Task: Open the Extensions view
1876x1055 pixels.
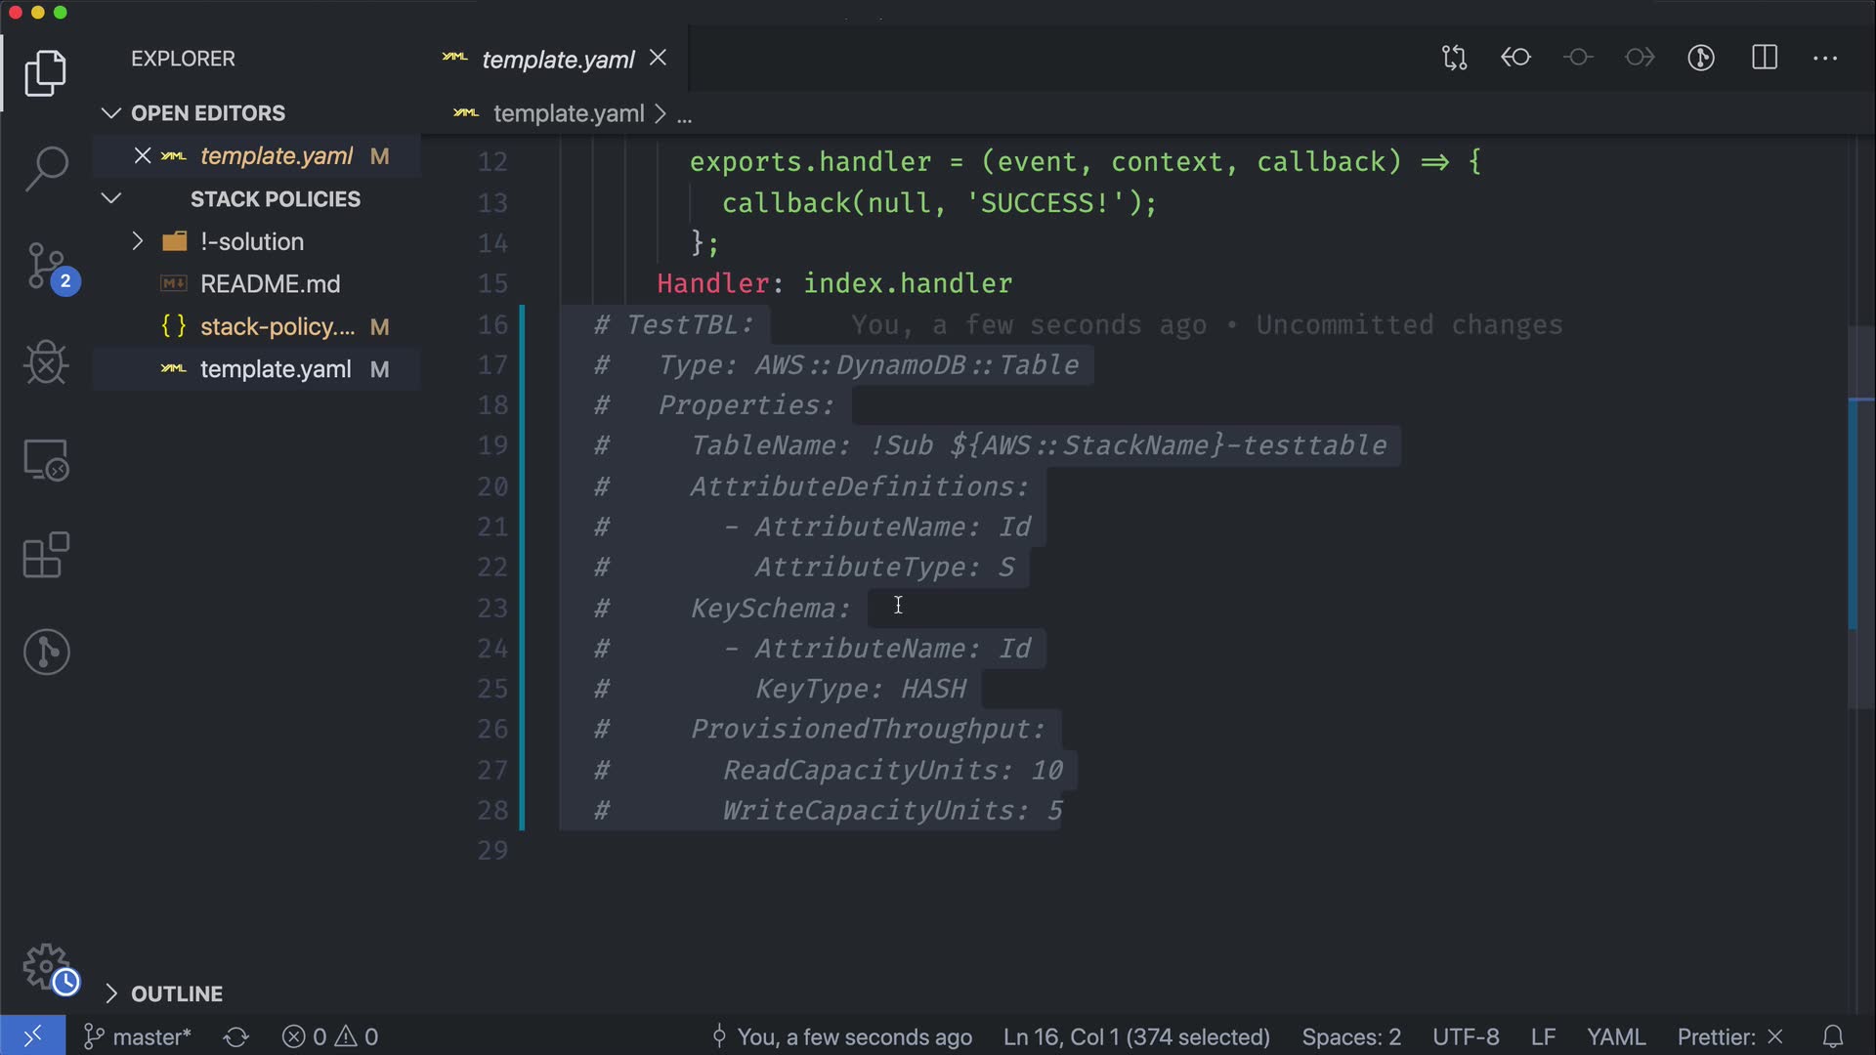Action: 46,556
